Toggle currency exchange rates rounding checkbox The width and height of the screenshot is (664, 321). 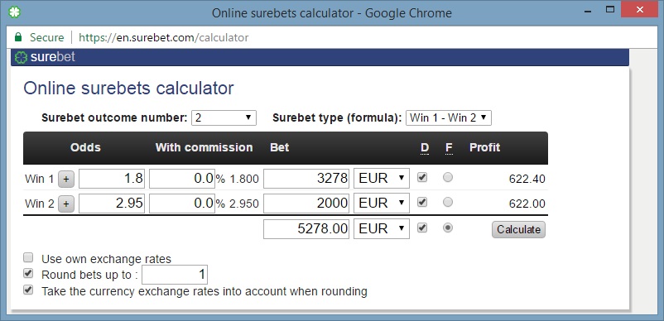point(28,290)
